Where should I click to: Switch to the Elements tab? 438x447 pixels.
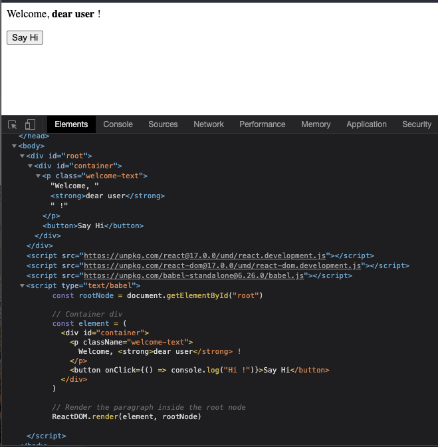point(71,124)
